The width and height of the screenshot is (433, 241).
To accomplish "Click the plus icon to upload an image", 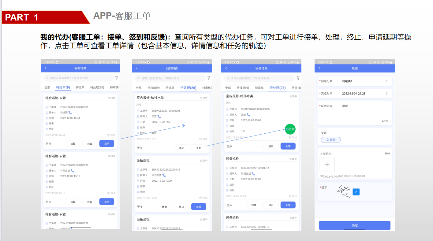I will (327, 165).
